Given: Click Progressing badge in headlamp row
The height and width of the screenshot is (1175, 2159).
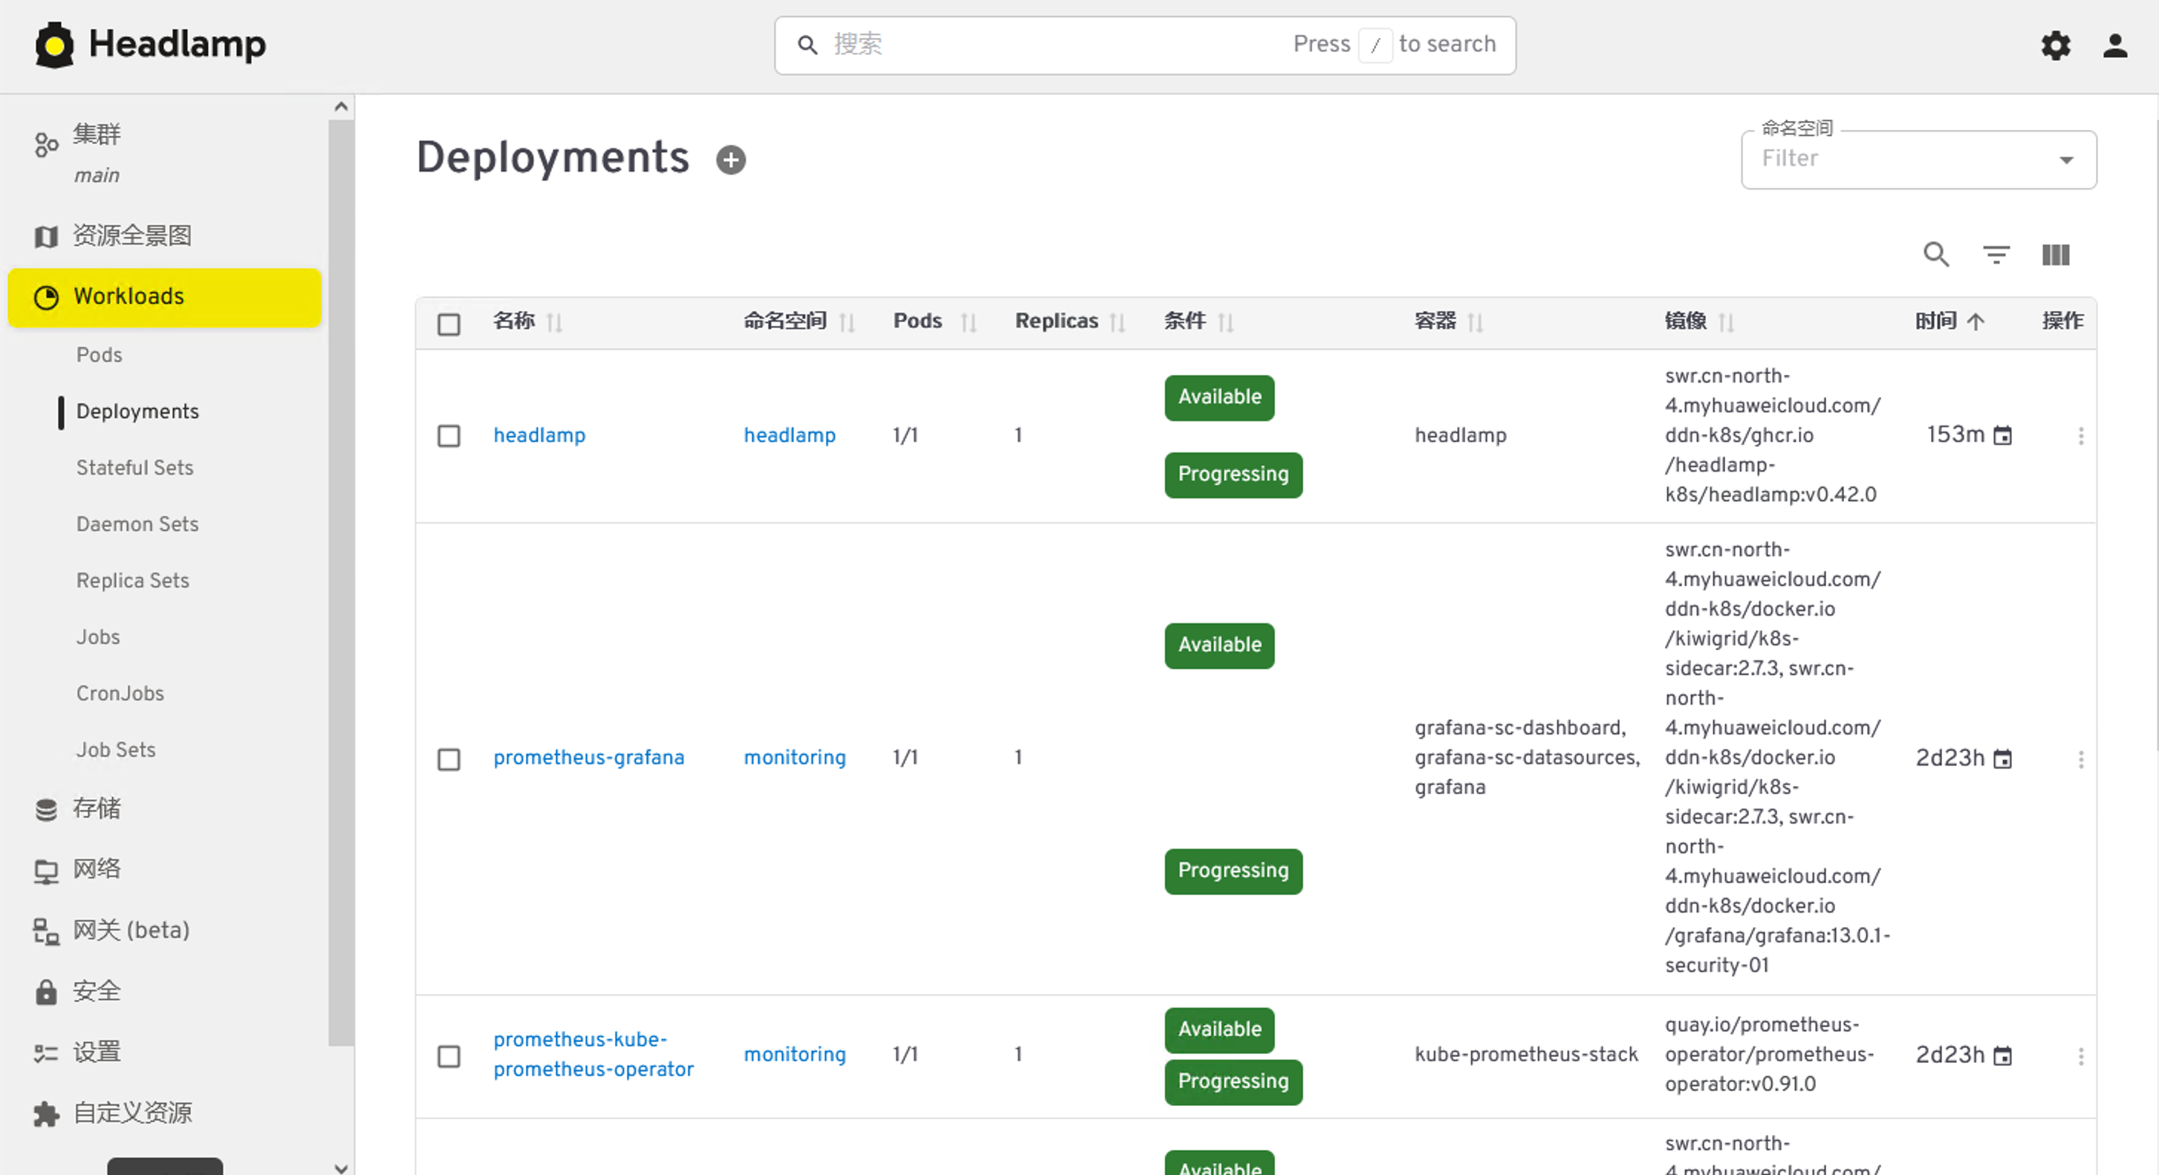Looking at the screenshot, I should click(1233, 475).
